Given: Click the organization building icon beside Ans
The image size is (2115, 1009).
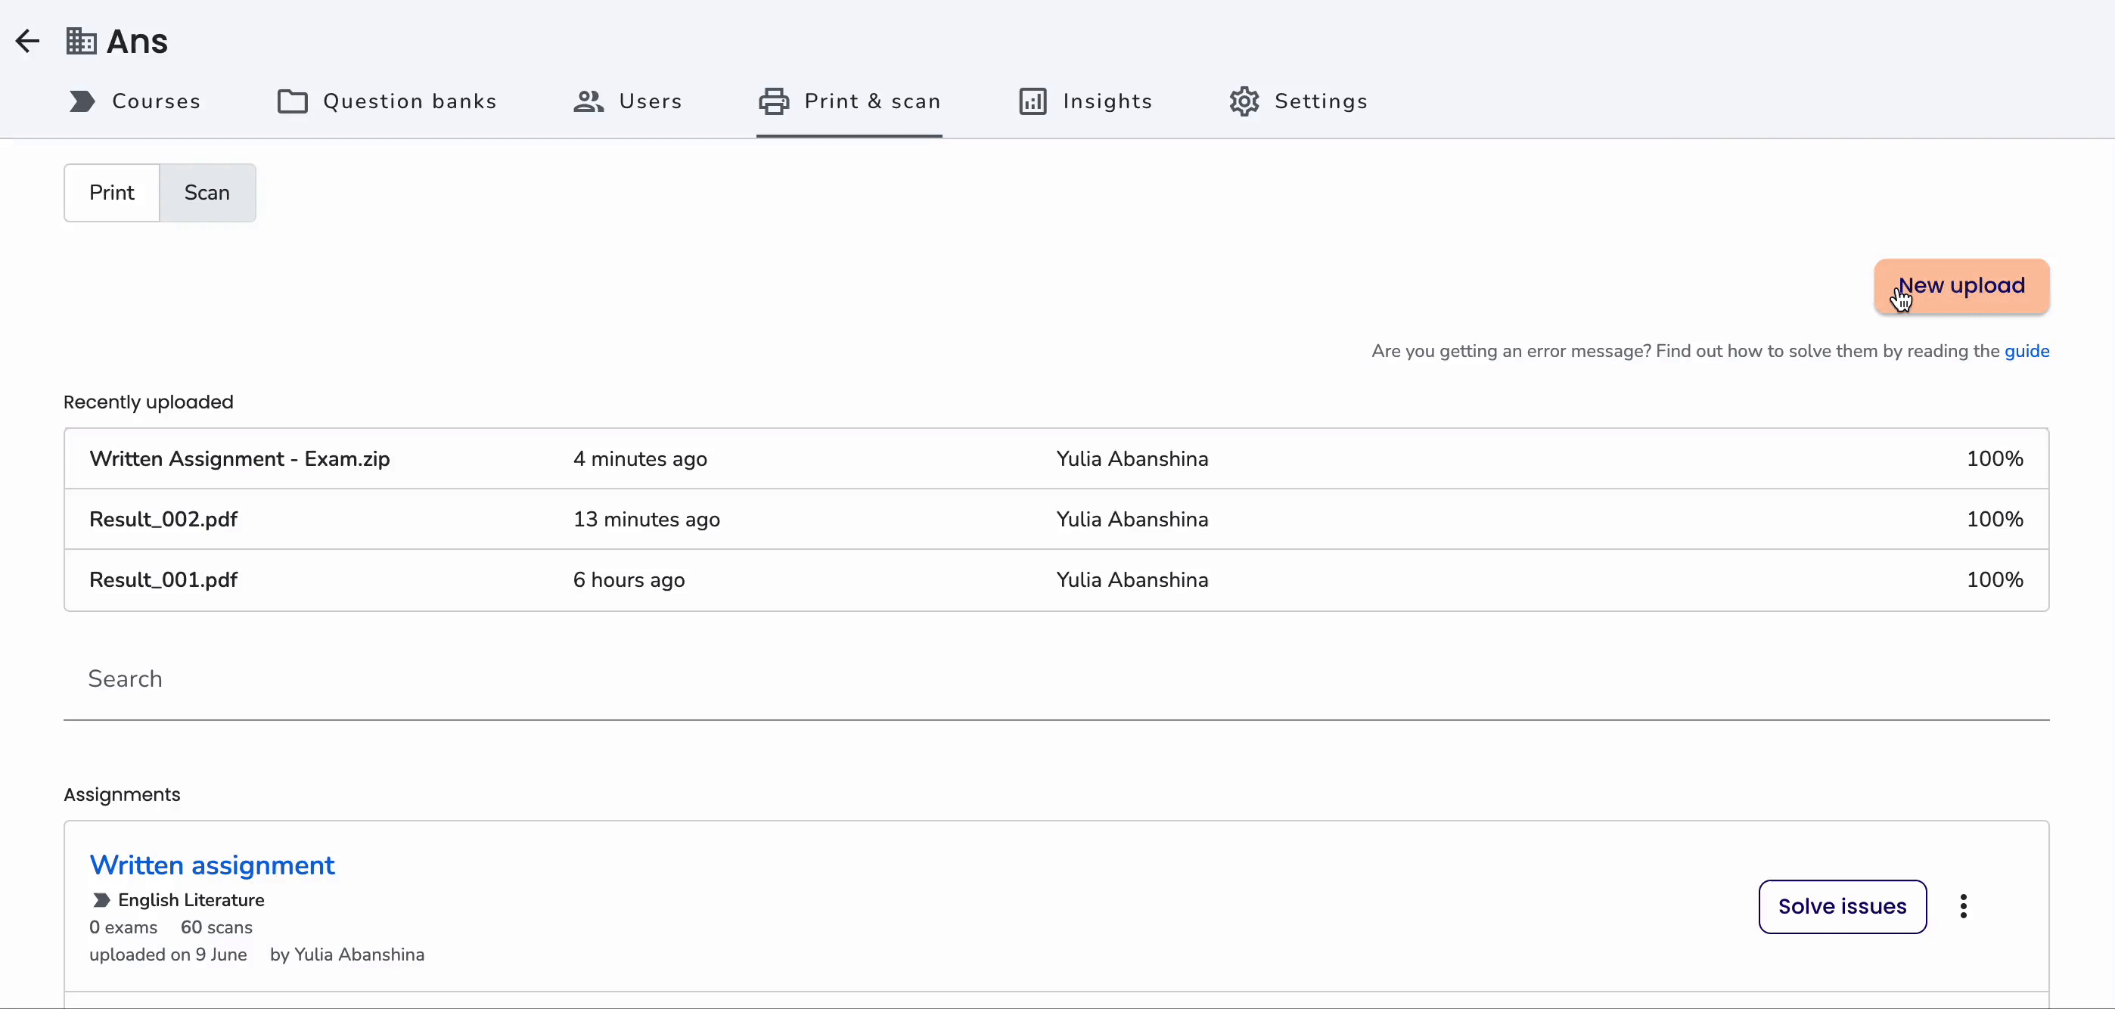Looking at the screenshot, I should pos(81,41).
